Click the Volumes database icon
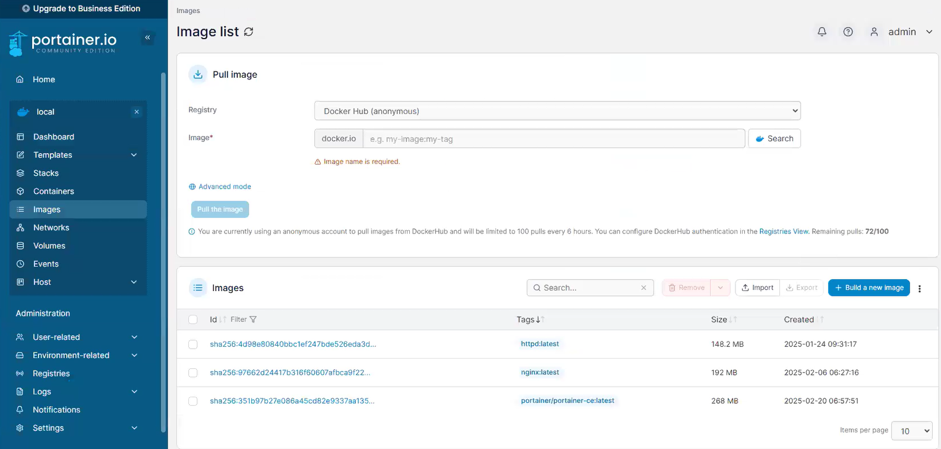 [x=20, y=246]
